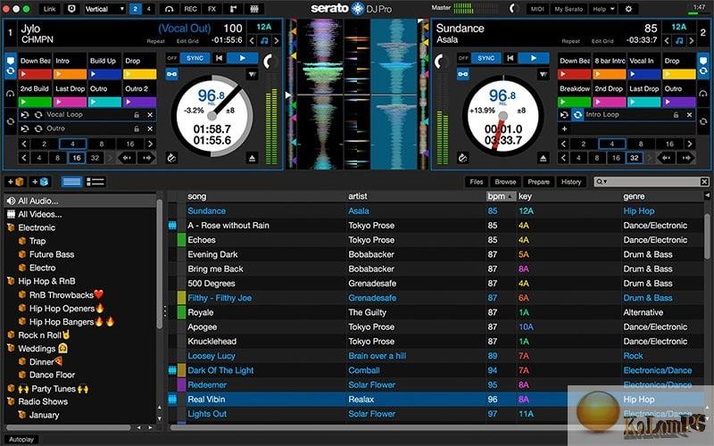Show smaller auto loop sizes on deck 2
This screenshot has width=714, height=446.
pos(564,144)
